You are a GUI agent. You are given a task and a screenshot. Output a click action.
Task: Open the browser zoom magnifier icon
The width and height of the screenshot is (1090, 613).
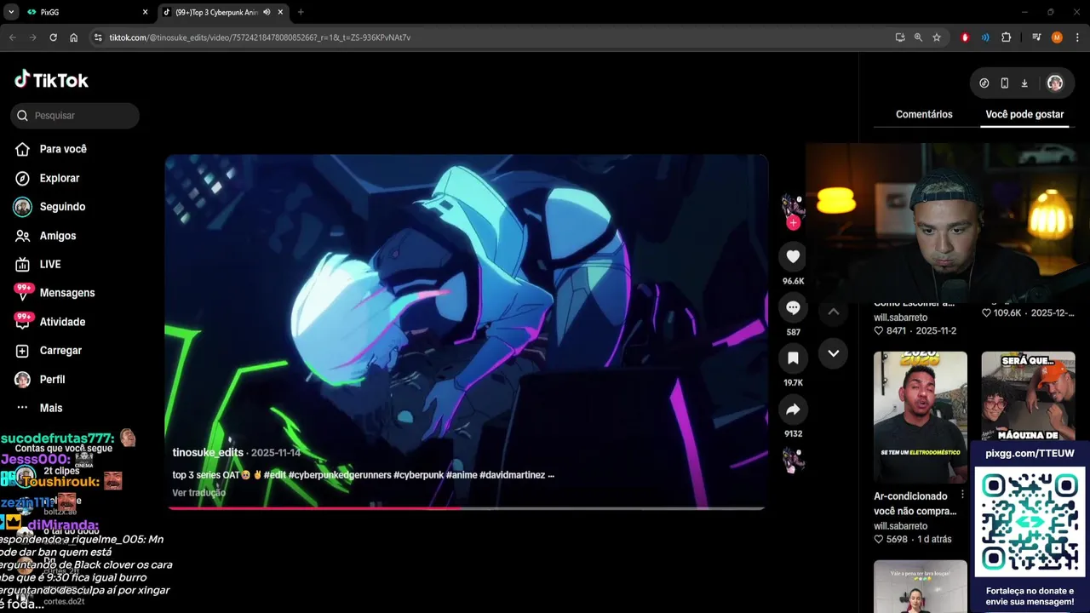[918, 37]
